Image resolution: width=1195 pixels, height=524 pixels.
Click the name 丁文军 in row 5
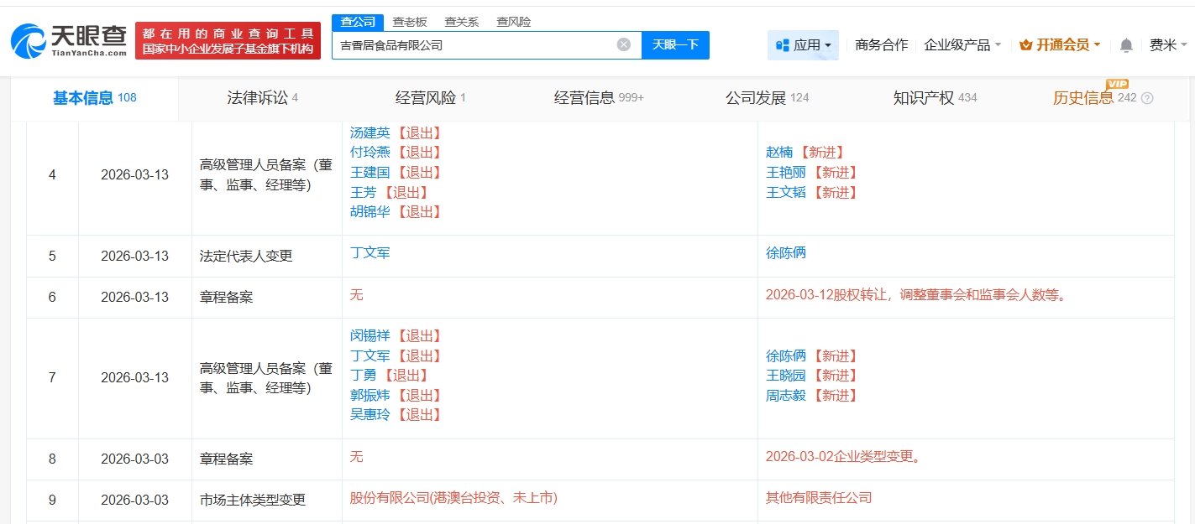click(370, 252)
